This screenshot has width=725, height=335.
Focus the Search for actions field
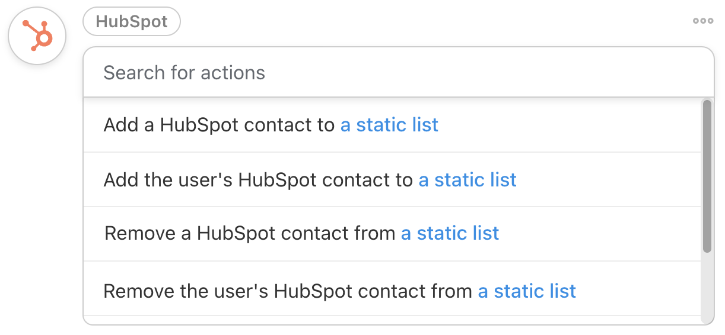(398, 73)
